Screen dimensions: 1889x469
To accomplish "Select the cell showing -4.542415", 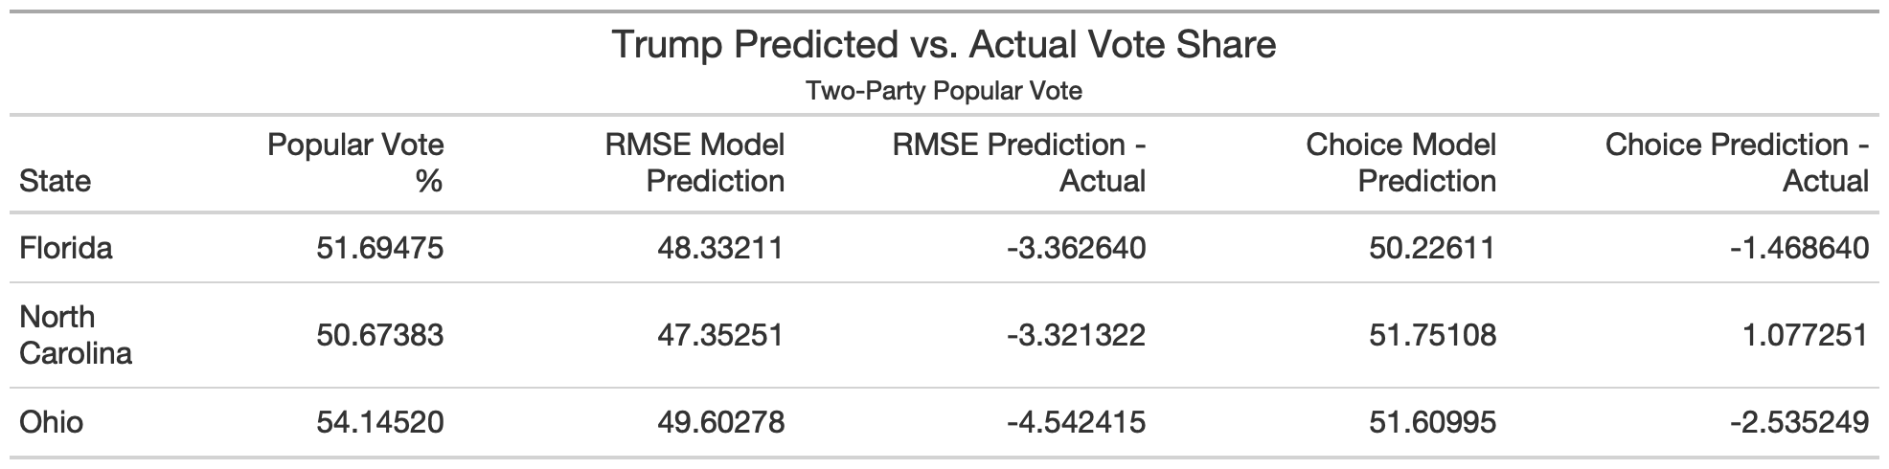I will (x=1076, y=422).
